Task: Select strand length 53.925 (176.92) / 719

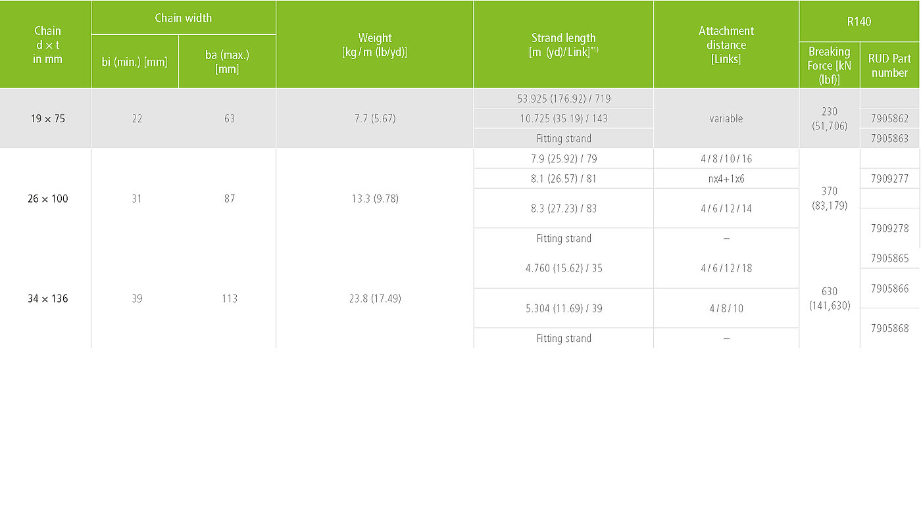Action: point(564,99)
